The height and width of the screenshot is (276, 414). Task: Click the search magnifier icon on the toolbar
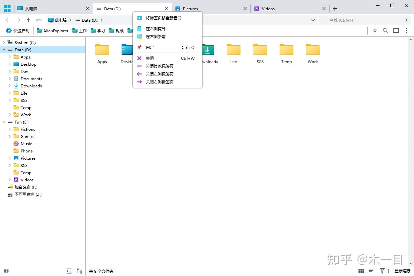(385, 30)
